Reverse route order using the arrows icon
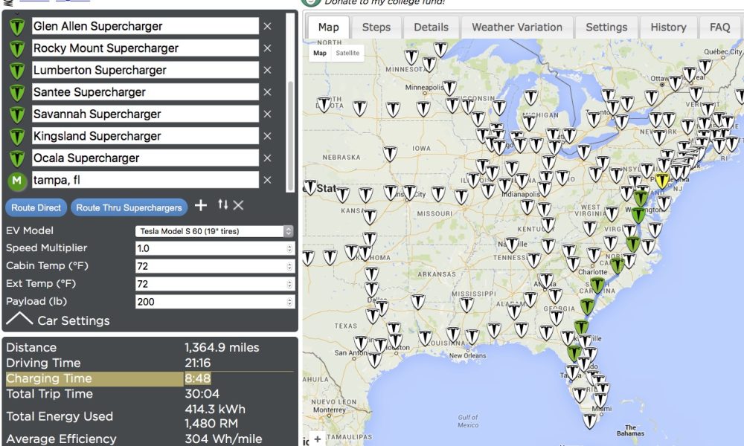This screenshot has height=446, width=744. click(222, 205)
